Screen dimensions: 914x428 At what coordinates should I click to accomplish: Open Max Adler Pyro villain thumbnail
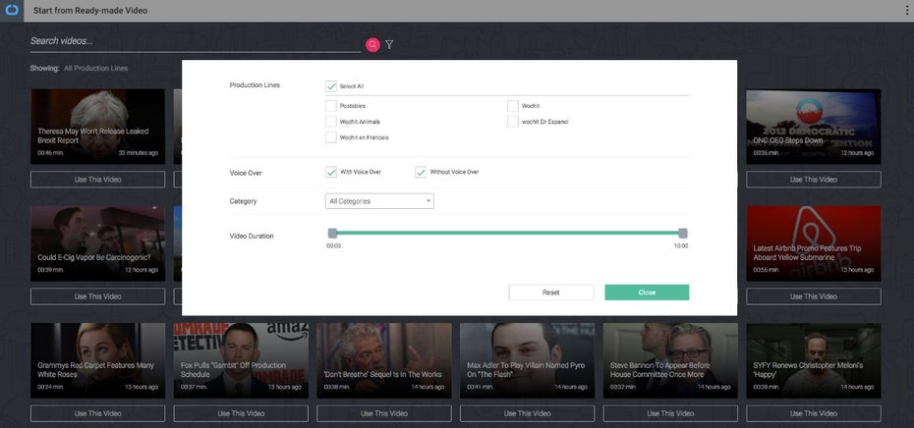point(527,360)
